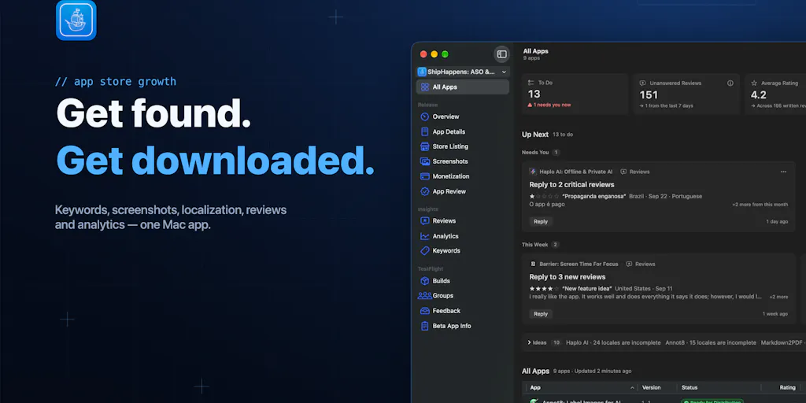806x403 pixels.
Task: Open the Haplo AI card ellipsis menu
Action: pyautogui.click(x=783, y=172)
